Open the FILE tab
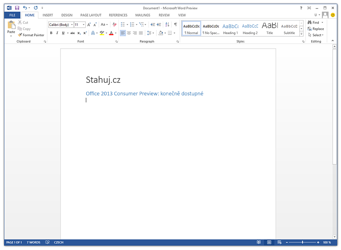Image resolution: width=341 pixels, height=250 pixels. [12, 15]
